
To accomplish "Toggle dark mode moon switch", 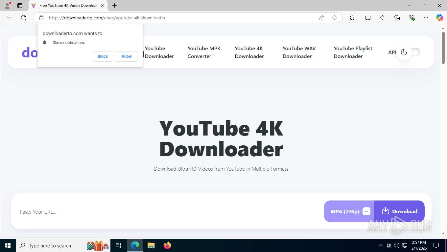I will (x=408, y=52).
